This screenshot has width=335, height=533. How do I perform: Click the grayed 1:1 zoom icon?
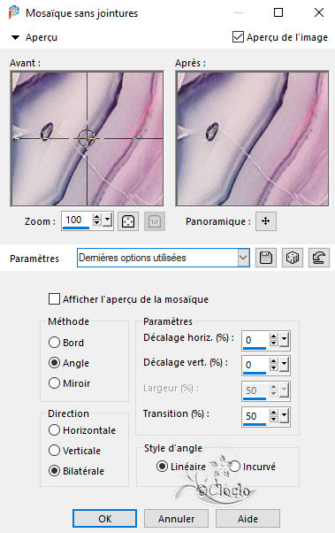coord(155,221)
